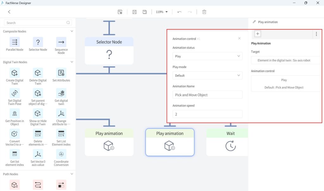The width and height of the screenshot is (324, 191).
Task: Collapse the Composite Nodes section
Action: tap(72, 31)
